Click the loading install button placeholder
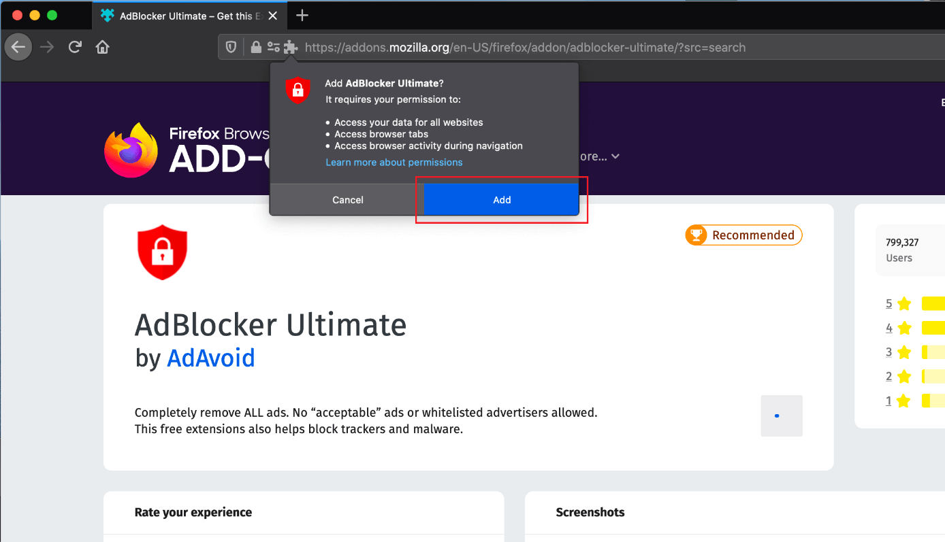 (782, 416)
